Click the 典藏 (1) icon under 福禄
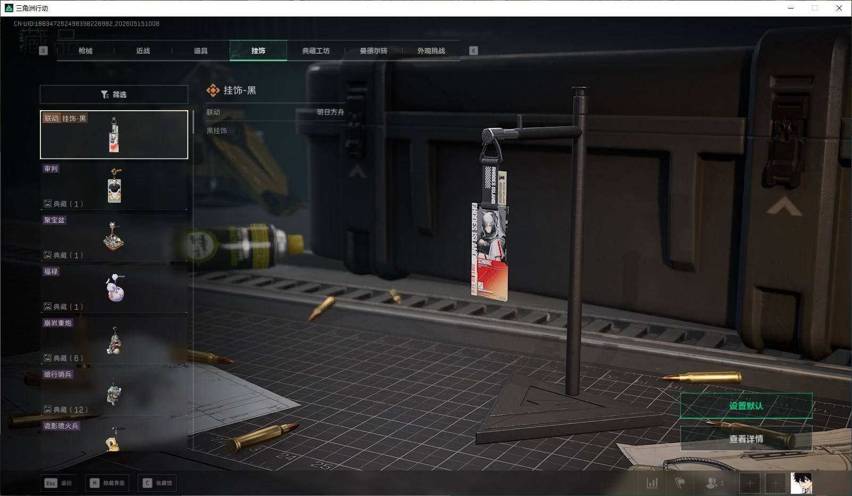This screenshot has height=496, width=852. click(x=47, y=307)
